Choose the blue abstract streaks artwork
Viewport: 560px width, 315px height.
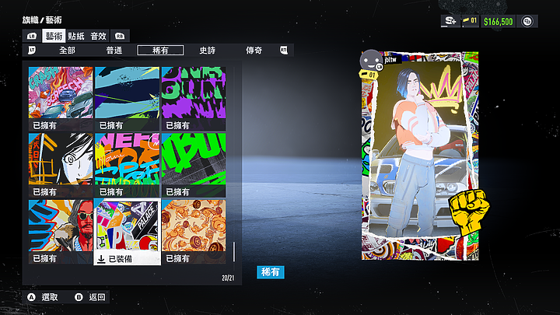point(127,99)
